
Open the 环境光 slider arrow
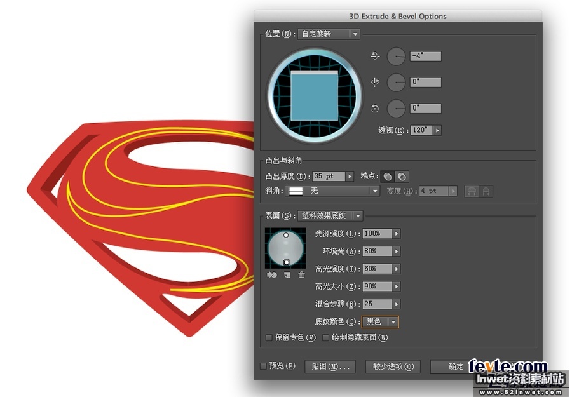pyautogui.click(x=396, y=251)
